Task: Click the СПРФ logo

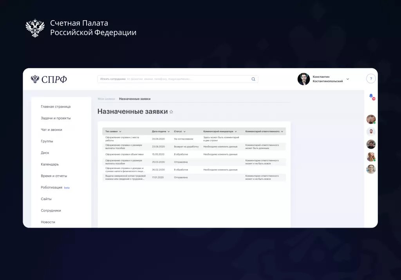Action: point(49,79)
